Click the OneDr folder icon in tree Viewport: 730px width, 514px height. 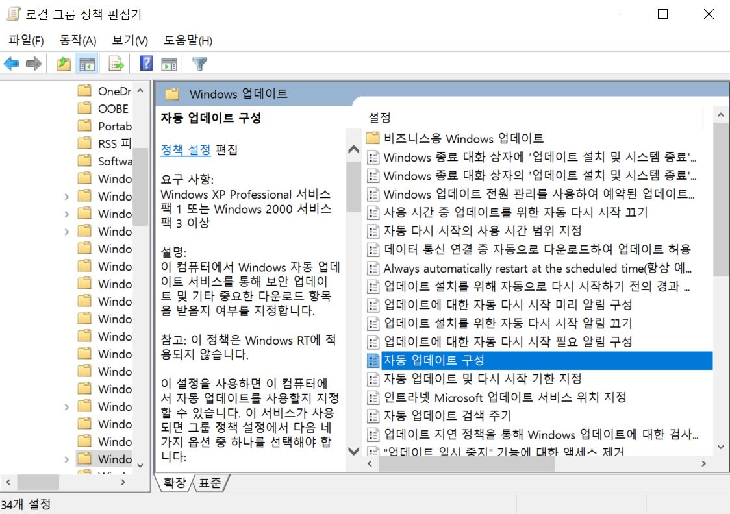[x=84, y=90]
